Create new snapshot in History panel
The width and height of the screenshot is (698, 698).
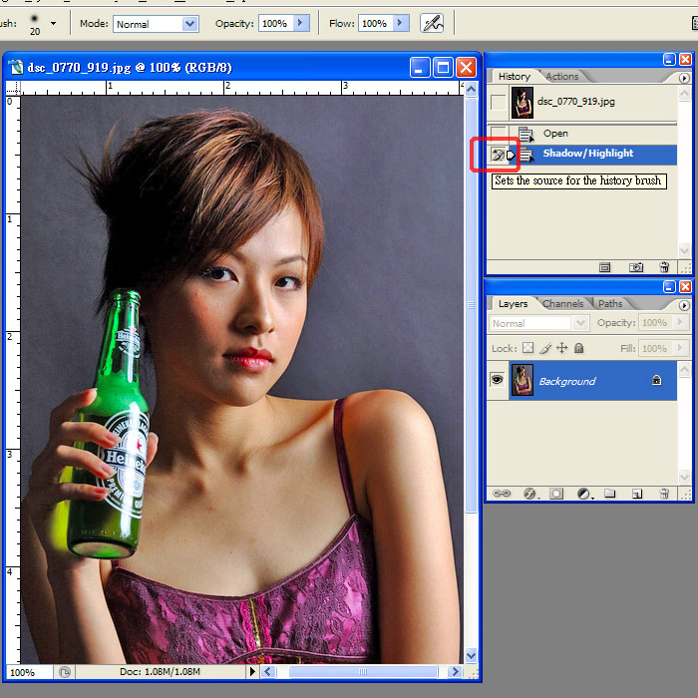(x=636, y=267)
